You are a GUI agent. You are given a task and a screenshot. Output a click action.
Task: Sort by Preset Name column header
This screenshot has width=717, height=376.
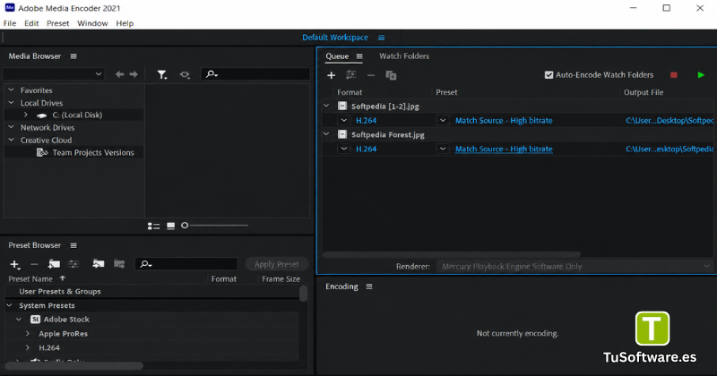(x=30, y=278)
